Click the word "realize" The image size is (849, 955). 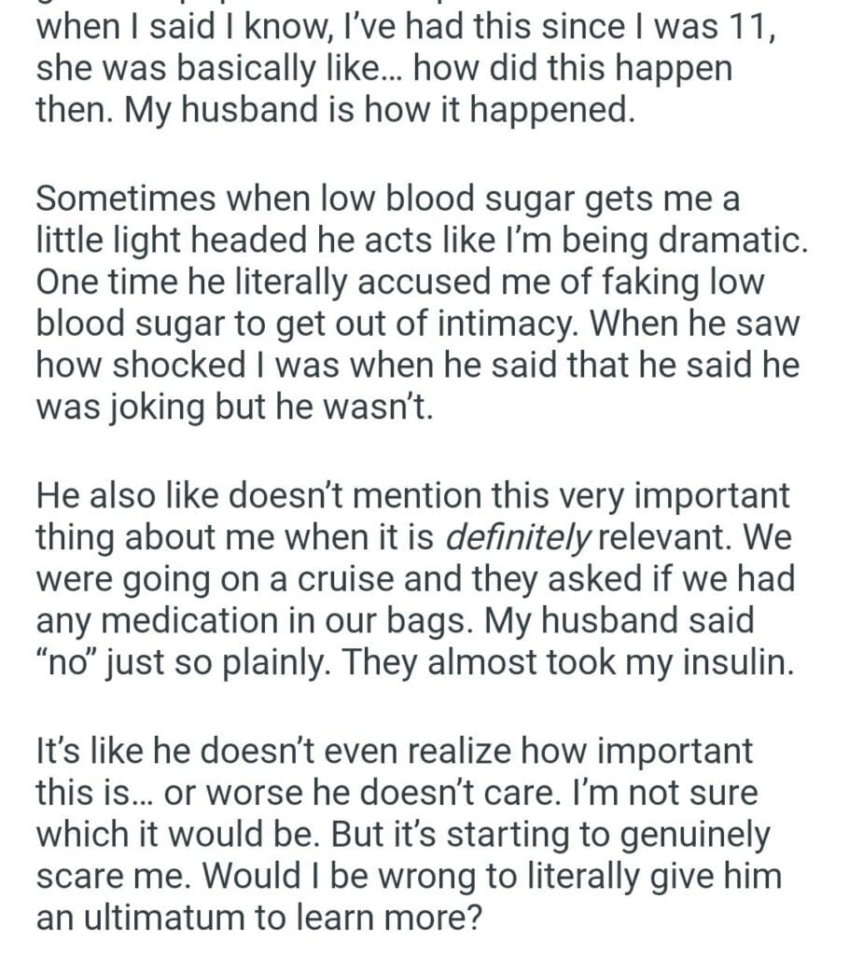point(452,752)
